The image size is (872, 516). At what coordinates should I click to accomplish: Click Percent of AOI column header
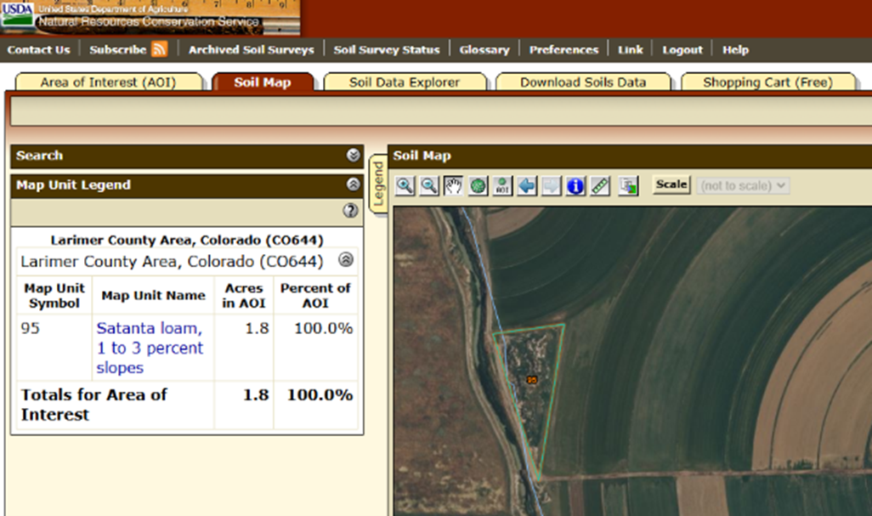coord(315,295)
